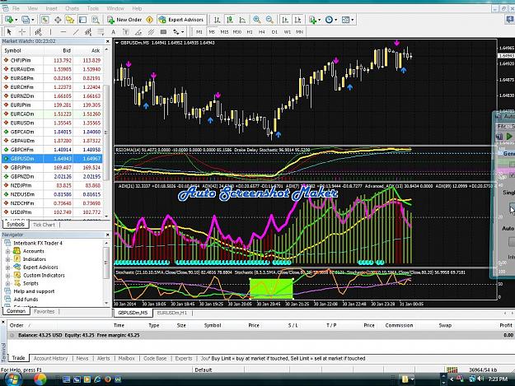Image resolution: width=515 pixels, height=386 pixels.
Task: Switch to the EURUSDm,H1 chart tab
Action: pos(171,313)
